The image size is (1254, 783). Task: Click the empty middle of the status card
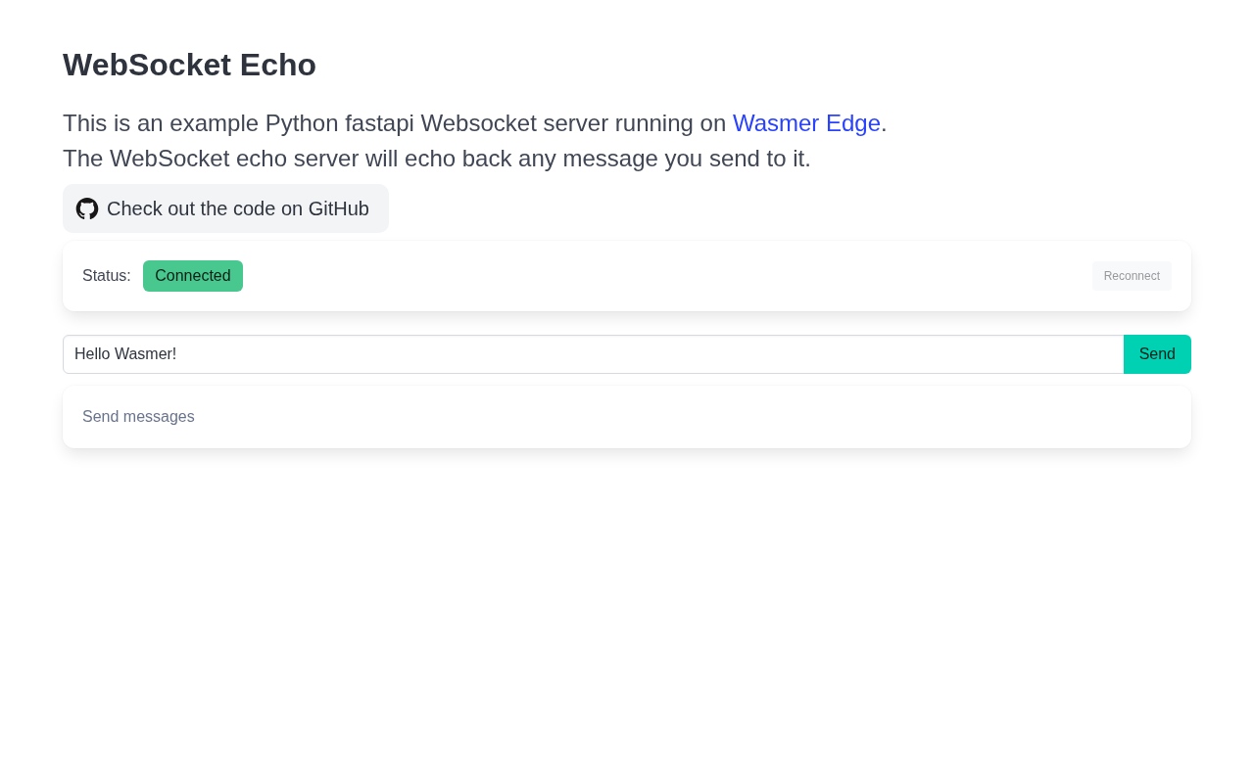point(666,276)
